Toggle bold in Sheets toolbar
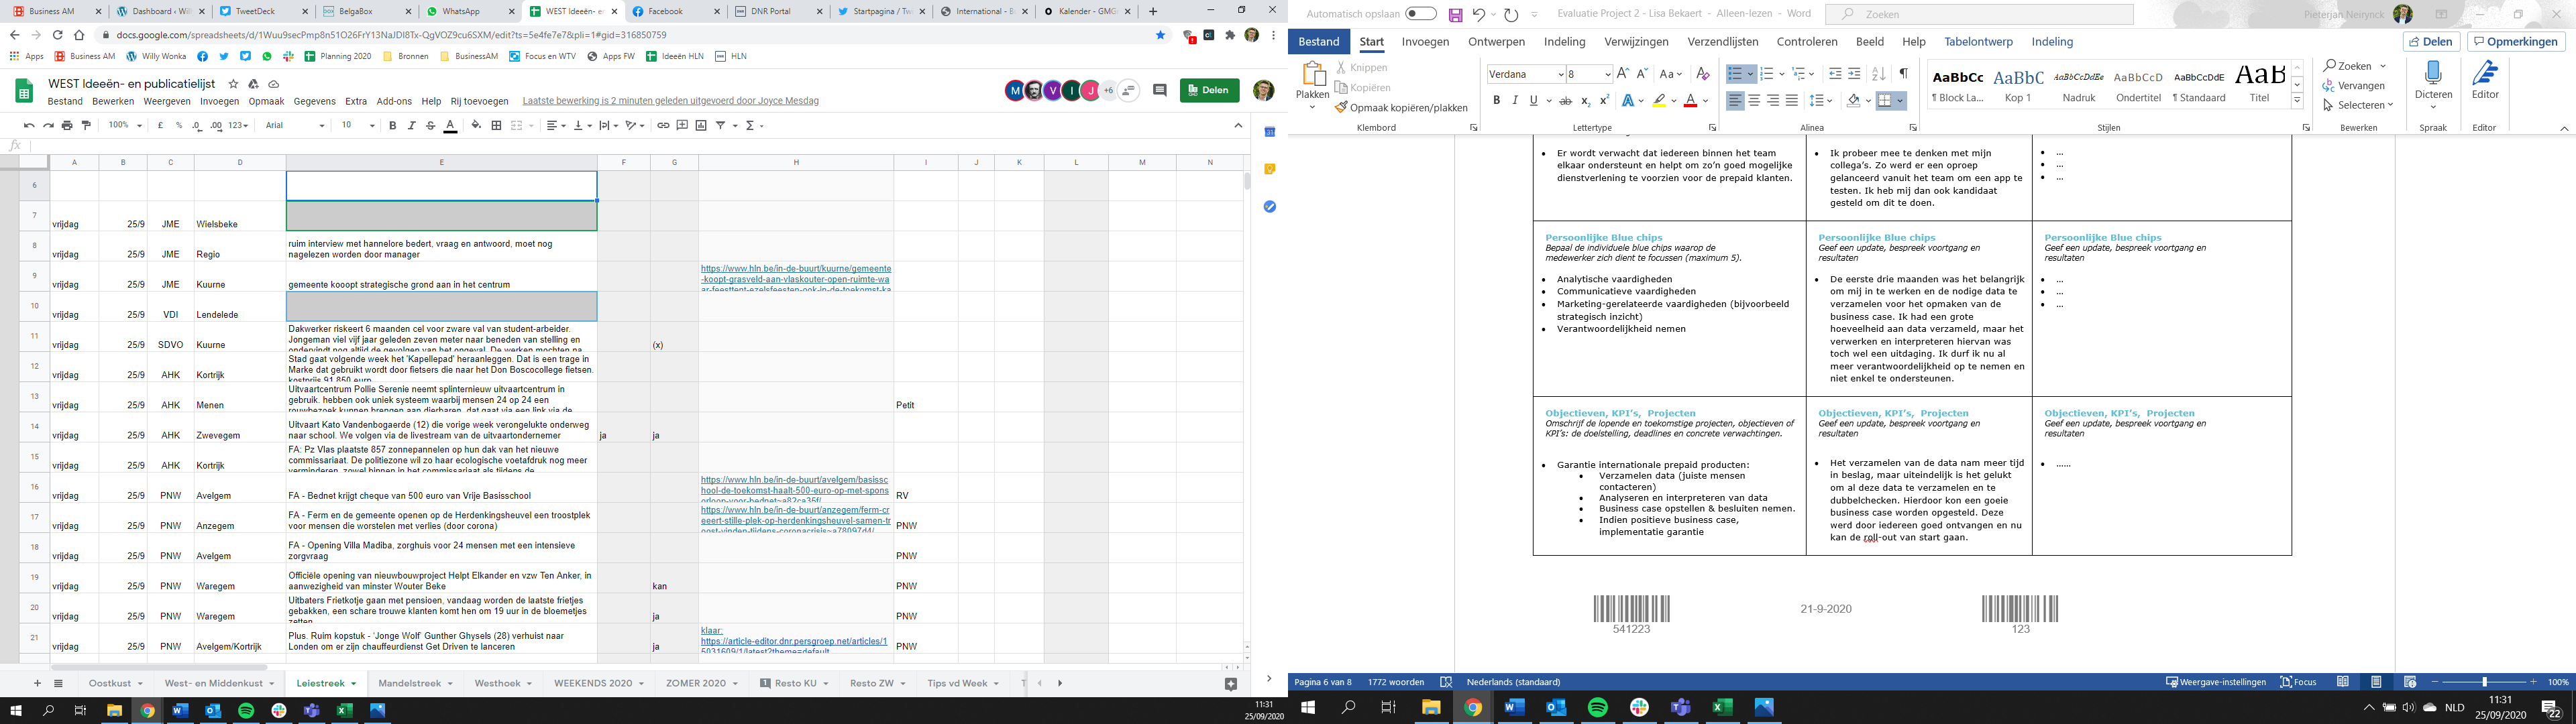The width and height of the screenshot is (2576, 724). (x=393, y=126)
